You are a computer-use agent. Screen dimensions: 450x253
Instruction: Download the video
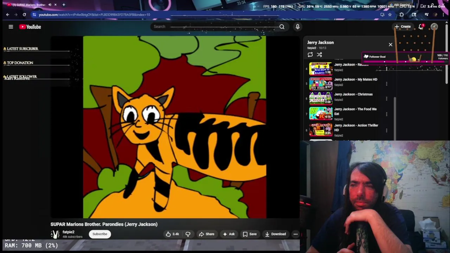click(275, 234)
